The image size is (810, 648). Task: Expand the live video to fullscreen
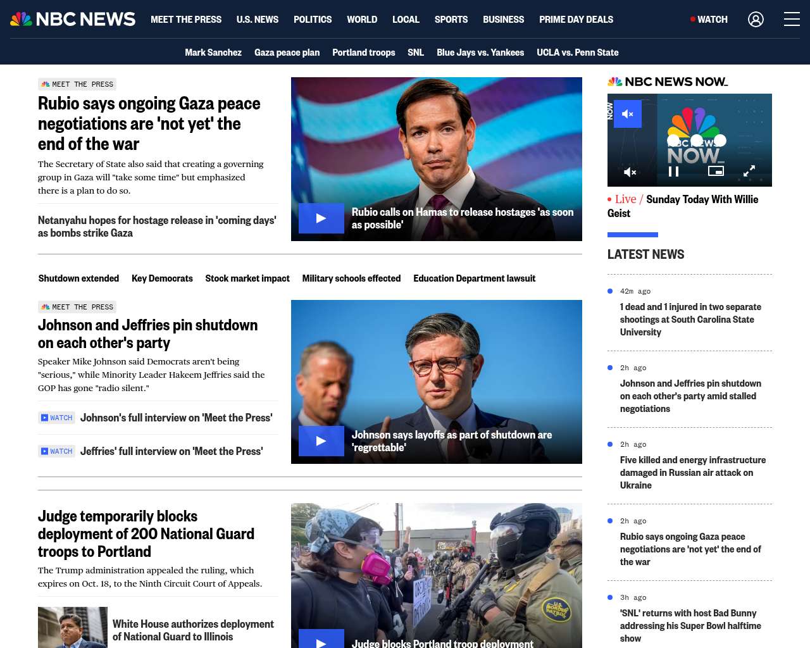(x=749, y=171)
